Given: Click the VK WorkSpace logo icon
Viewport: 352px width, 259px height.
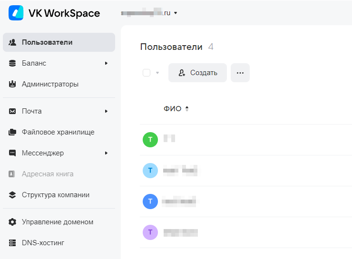Looking at the screenshot, I should [x=16, y=13].
